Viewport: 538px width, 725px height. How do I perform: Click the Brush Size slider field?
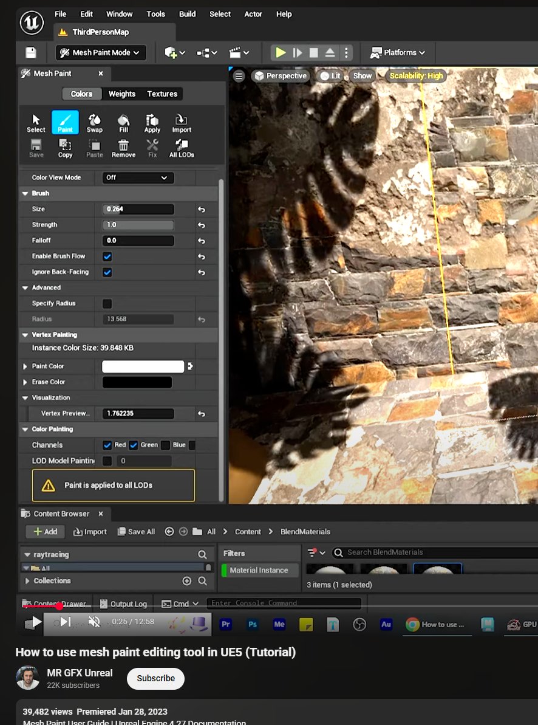(138, 209)
